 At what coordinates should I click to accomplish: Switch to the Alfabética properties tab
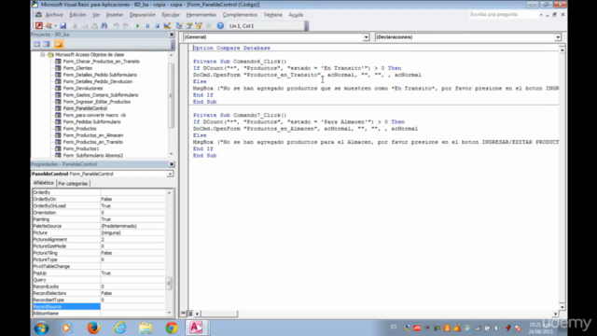pyautogui.click(x=44, y=183)
